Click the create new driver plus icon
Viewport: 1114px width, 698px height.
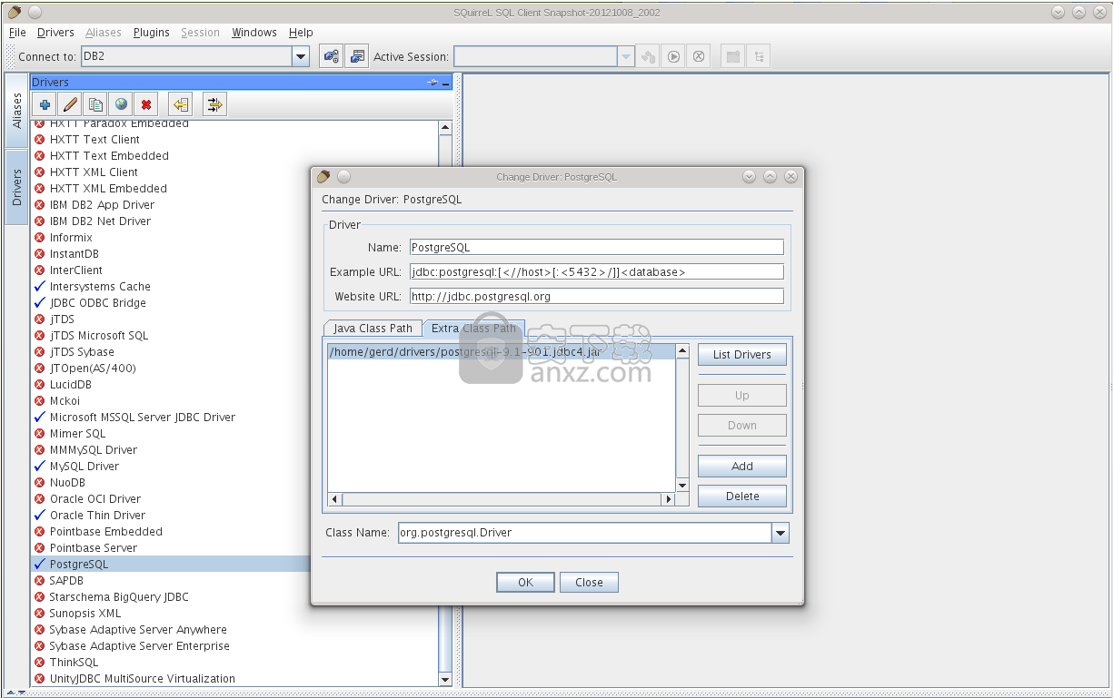coord(45,104)
